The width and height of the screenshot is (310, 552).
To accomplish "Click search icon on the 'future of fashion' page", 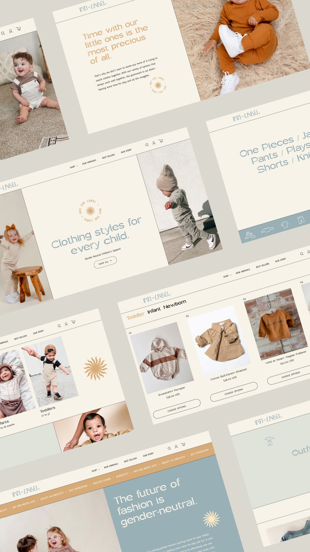I will [169, 448].
